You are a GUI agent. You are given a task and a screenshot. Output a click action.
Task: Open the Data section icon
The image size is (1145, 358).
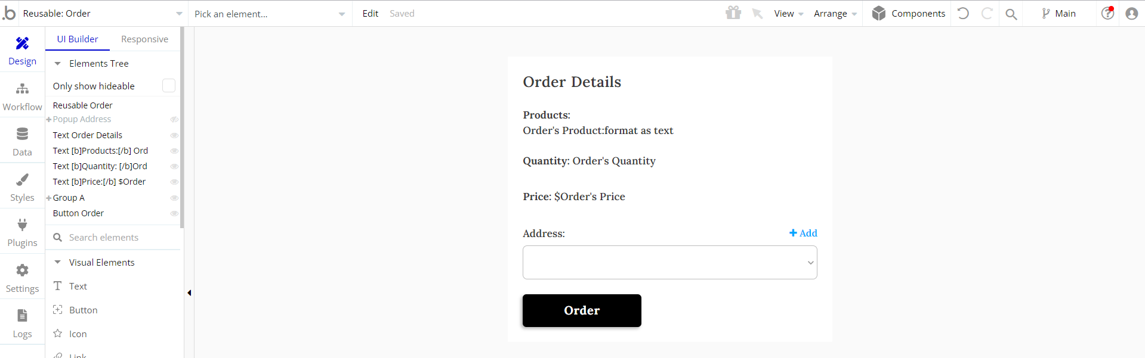[x=22, y=134]
